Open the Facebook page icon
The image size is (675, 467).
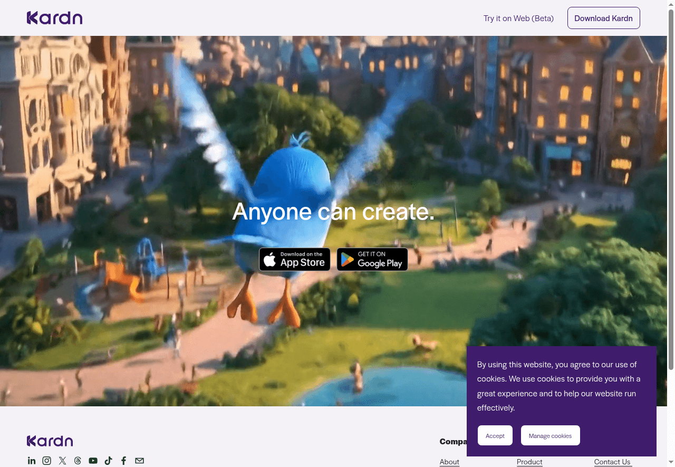124,461
